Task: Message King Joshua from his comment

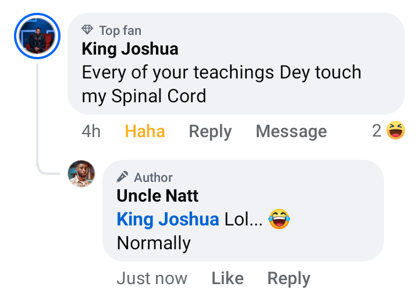Action: 291,131
